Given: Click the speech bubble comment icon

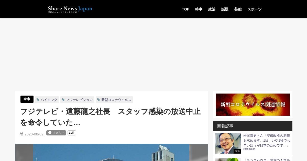Looking at the screenshot, I should pyautogui.click(x=50, y=133).
